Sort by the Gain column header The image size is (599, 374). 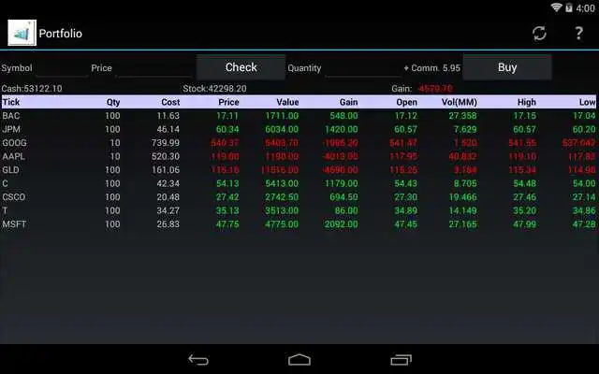[x=349, y=102]
